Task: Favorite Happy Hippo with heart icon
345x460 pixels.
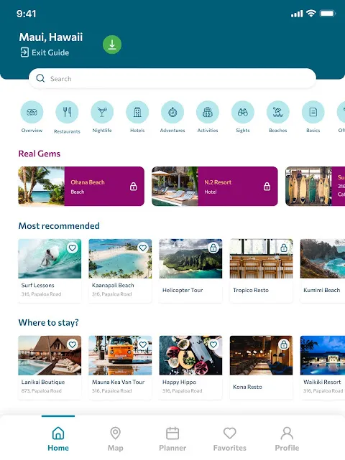Action: 213,344
